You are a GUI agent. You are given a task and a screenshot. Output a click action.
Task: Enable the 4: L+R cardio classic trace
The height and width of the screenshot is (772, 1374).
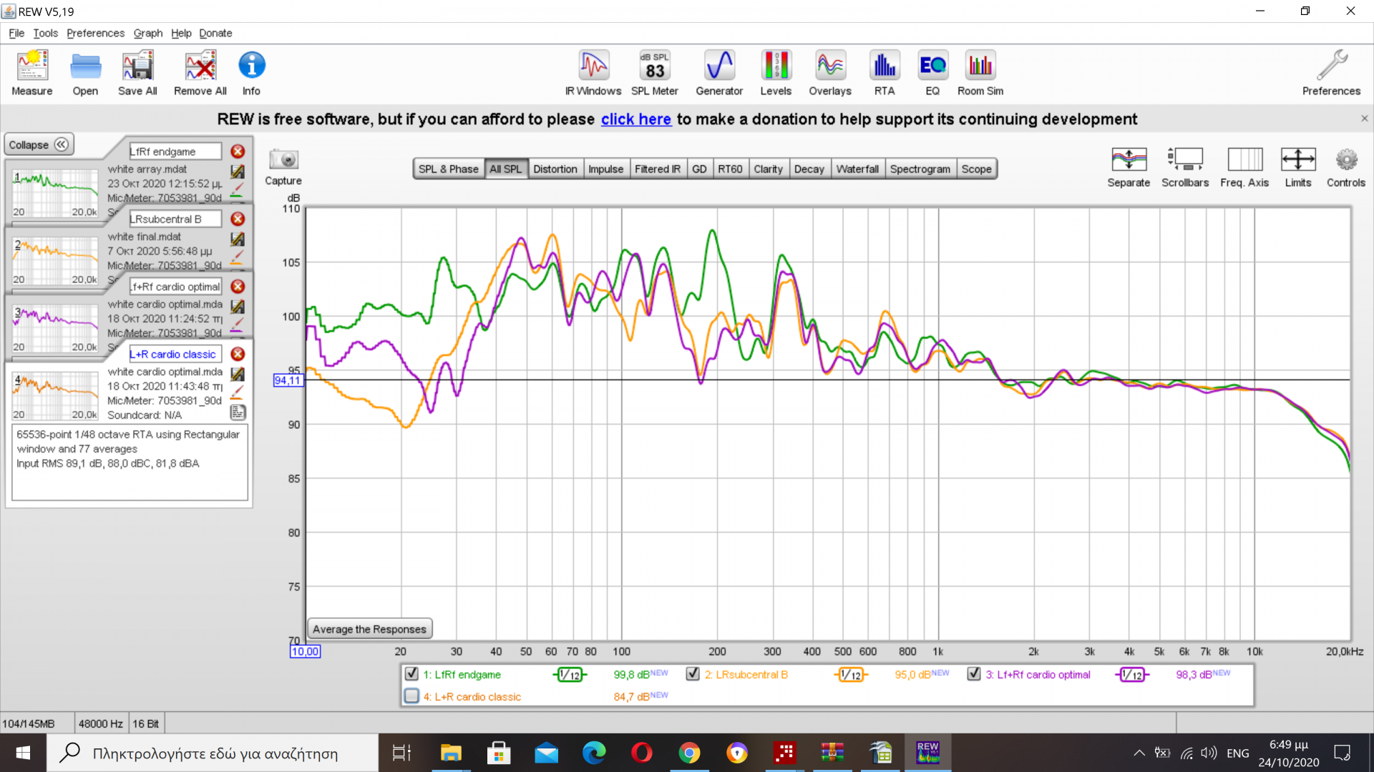tap(411, 696)
